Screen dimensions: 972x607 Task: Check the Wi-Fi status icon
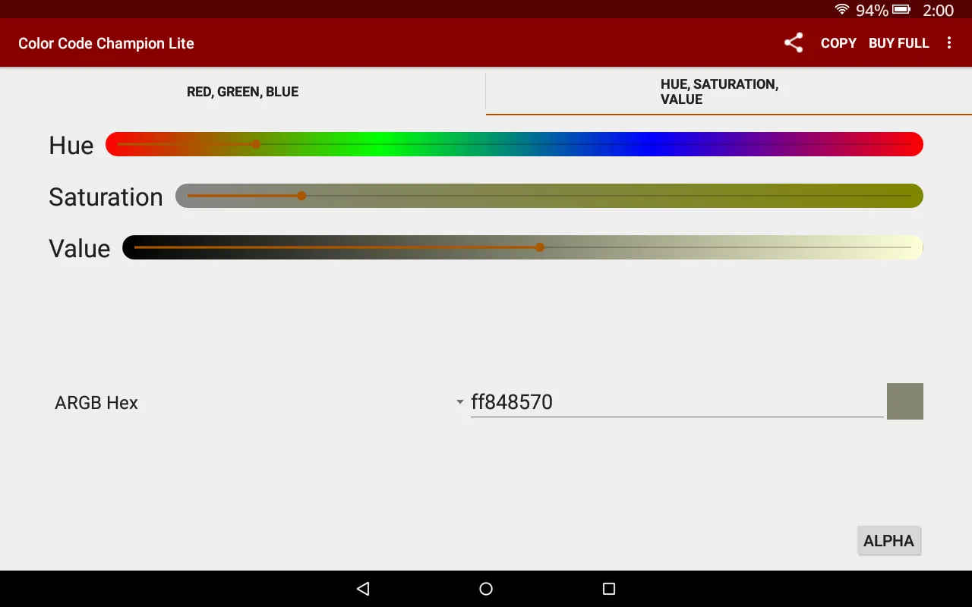pos(842,10)
